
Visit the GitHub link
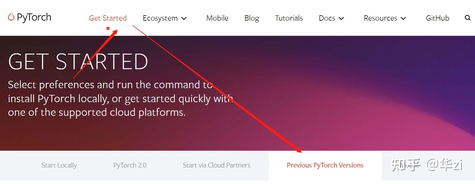pyautogui.click(x=437, y=18)
